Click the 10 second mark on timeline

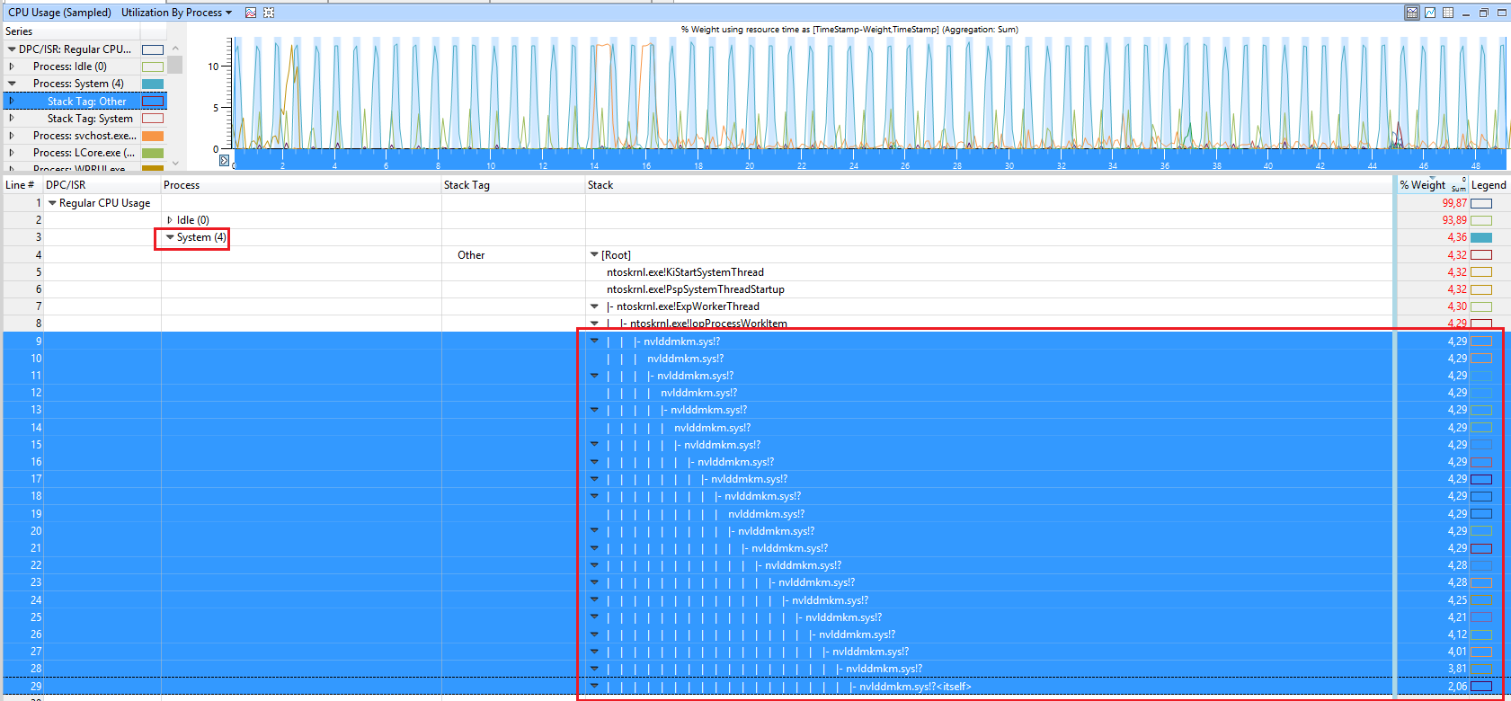pos(491,165)
